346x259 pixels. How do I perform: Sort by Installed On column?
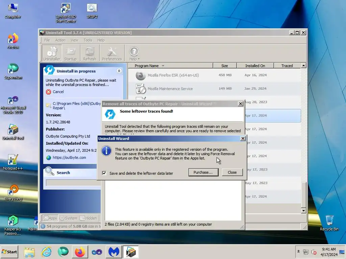click(255, 66)
